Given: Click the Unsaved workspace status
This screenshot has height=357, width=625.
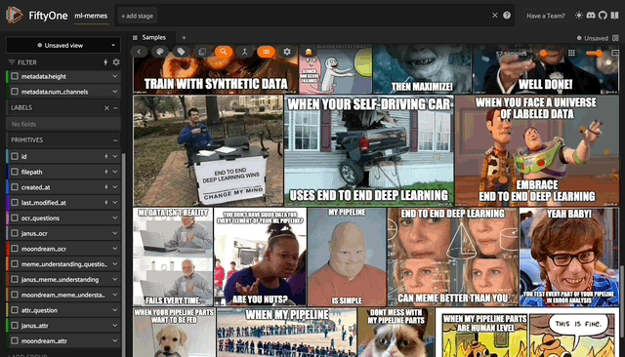Looking at the screenshot, I should click(593, 38).
